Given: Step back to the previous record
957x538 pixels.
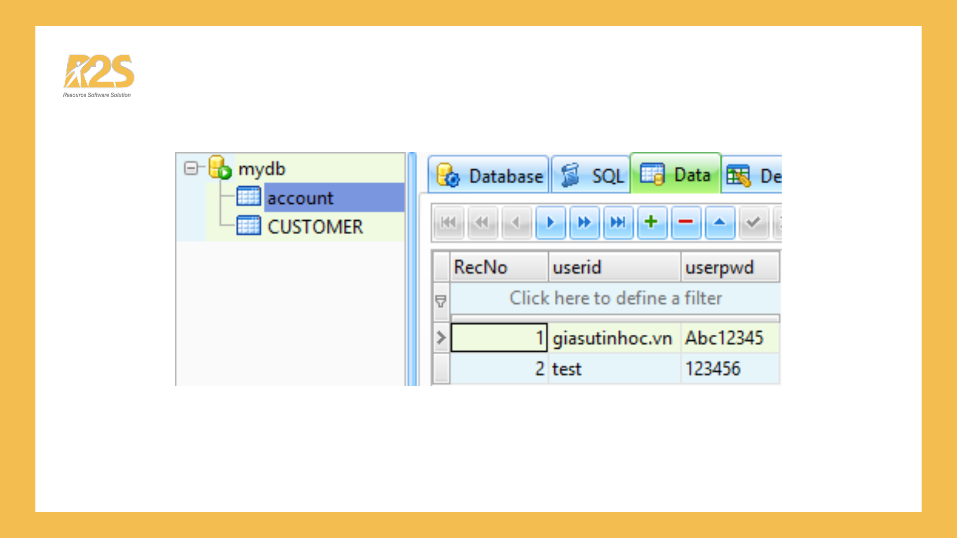Looking at the screenshot, I should point(516,223).
